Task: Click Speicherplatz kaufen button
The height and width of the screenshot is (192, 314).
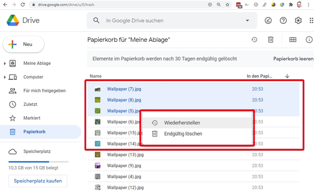Action: click(x=38, y=181)
